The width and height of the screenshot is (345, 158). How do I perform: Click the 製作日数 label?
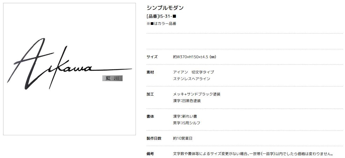(154, 138)
